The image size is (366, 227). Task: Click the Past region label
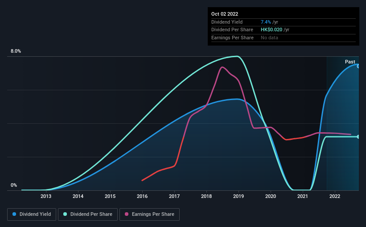click(350, 62)
